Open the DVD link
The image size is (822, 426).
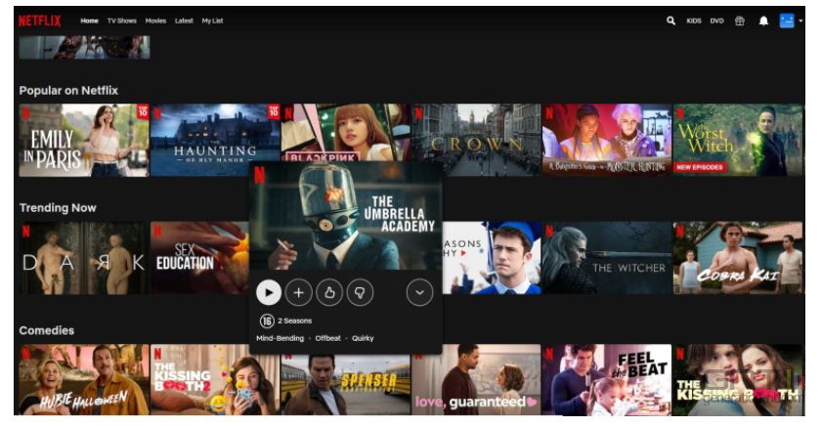[716, 21]
